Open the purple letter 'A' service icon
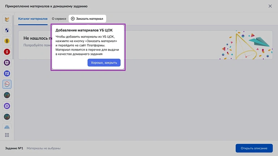This screenshot has width=278, height=156. 7,62
